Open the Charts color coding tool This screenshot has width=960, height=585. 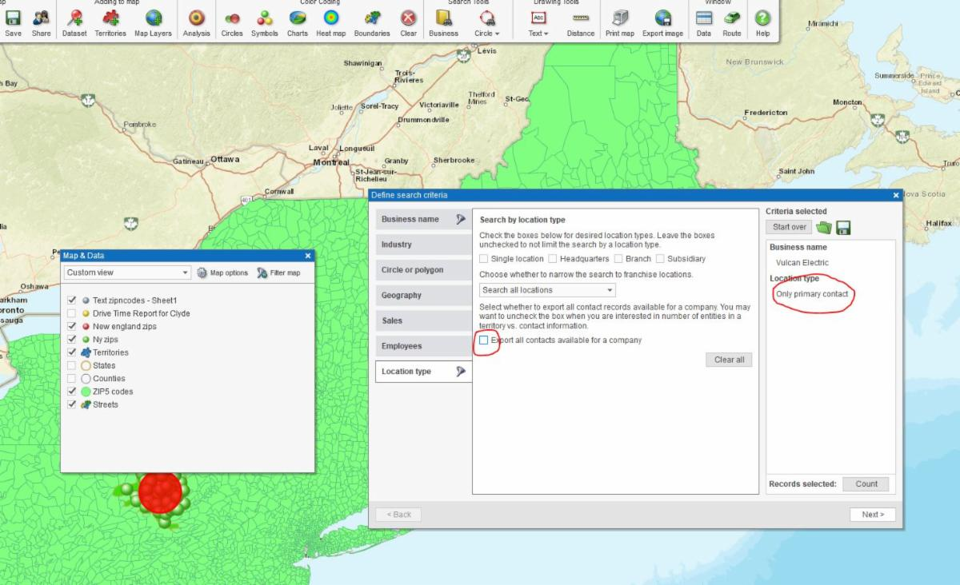point(298,22)
